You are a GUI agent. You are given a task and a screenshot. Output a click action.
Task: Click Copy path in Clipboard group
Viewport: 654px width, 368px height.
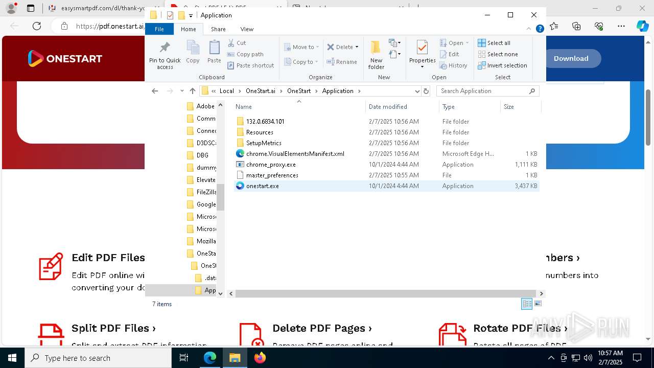(x=245, y=54)
